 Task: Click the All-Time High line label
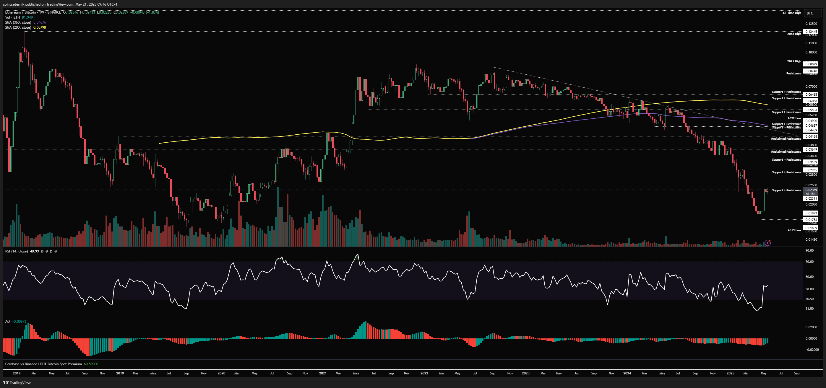791,13
